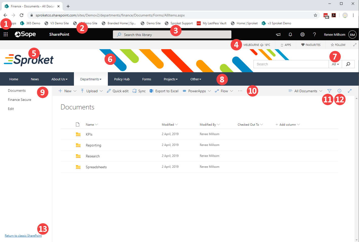Expand the New item dropdown
Image resolution: width=359 pixels, height=242 pixels.
[75, 91]
